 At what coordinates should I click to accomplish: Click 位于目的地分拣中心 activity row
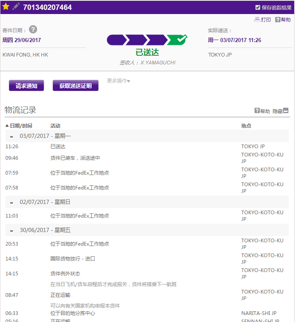pos(73,313)
